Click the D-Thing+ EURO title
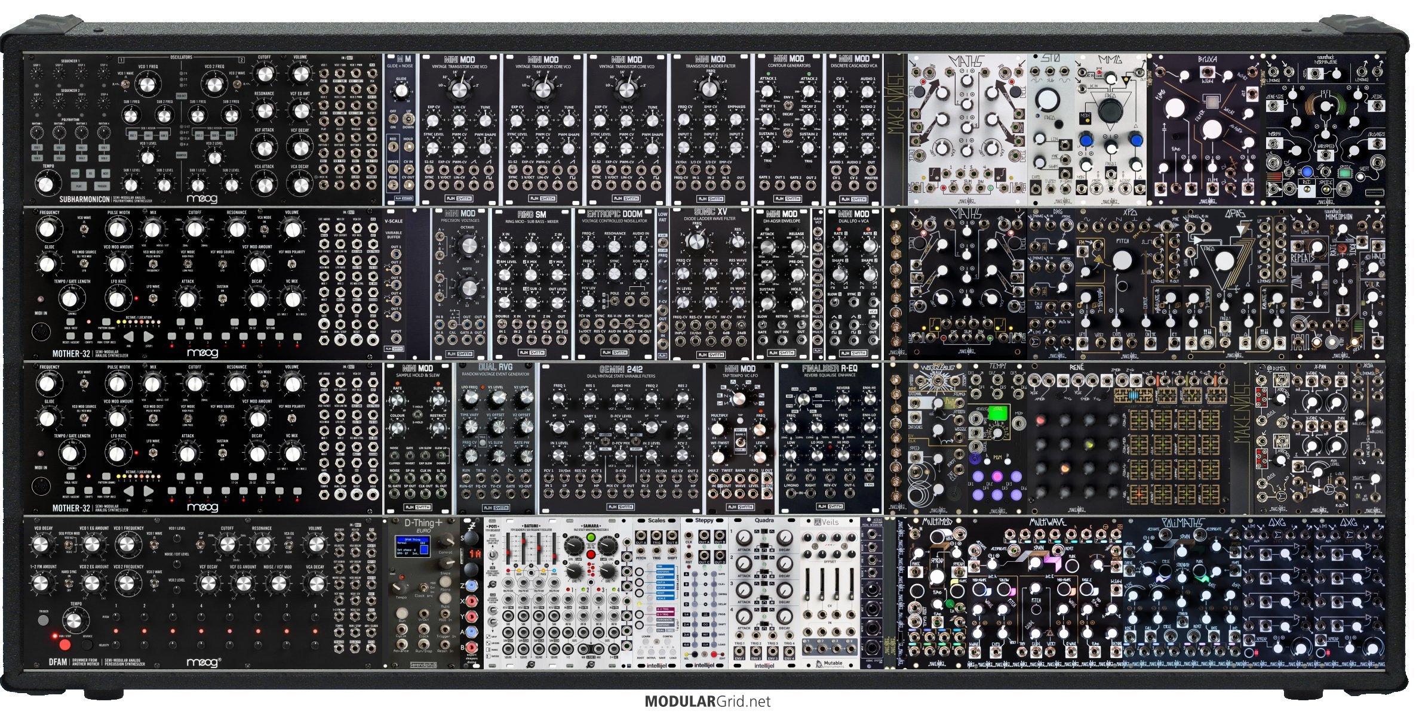 pyautogui.click(x=424, y=527)
